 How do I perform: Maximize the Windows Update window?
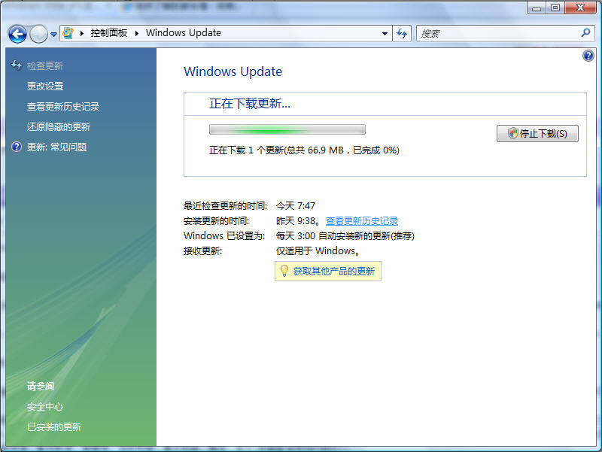pos(555,8)
